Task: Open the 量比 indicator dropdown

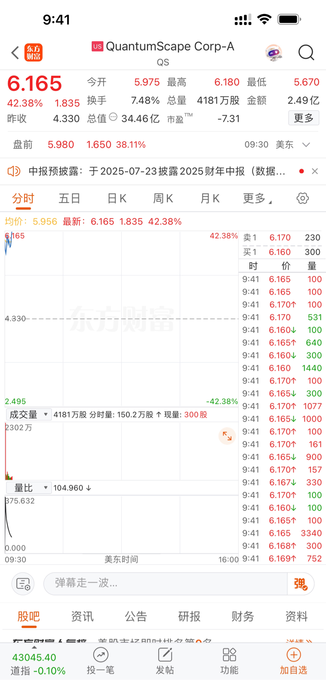Action: 28,488
